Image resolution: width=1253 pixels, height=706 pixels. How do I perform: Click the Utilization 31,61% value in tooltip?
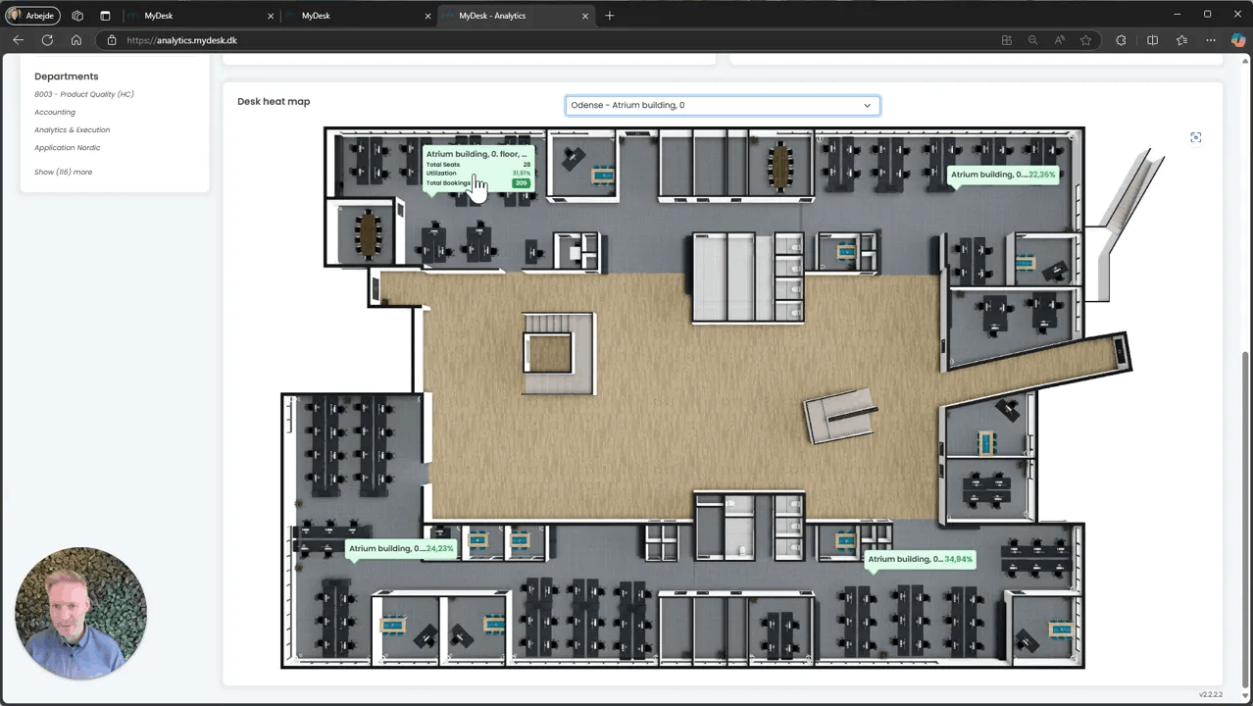[x=521, y=174]
